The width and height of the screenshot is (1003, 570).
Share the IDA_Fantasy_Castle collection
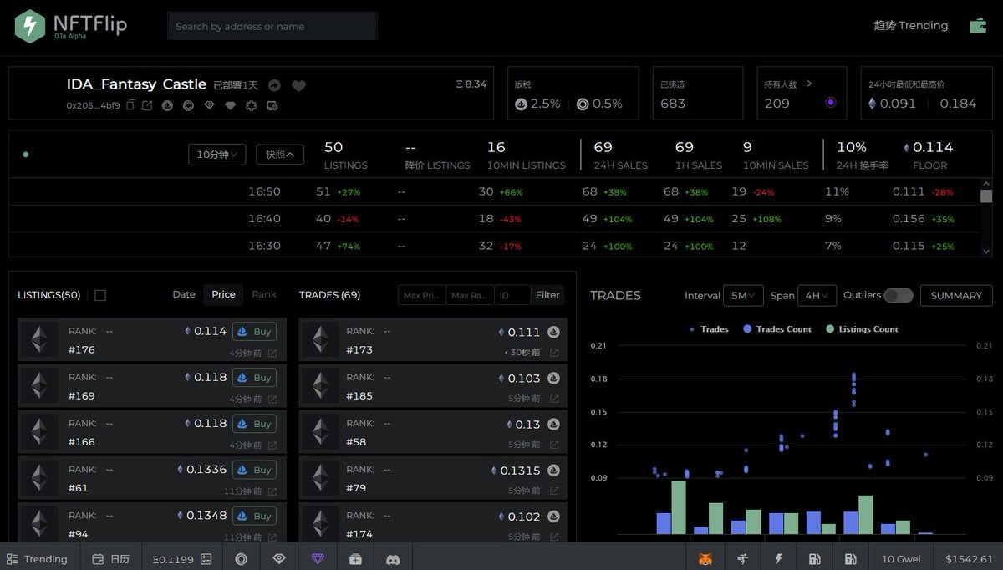(274, 85)
